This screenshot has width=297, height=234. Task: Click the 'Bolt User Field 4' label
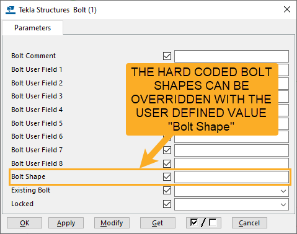37,110
